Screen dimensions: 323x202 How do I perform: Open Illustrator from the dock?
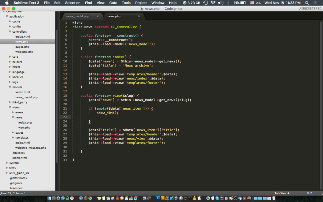[x=163, y=198]
